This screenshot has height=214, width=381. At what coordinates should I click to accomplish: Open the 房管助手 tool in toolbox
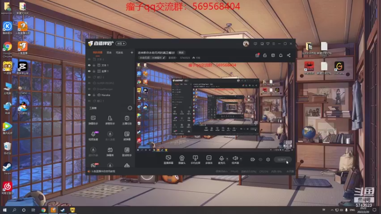coord(110,120)
